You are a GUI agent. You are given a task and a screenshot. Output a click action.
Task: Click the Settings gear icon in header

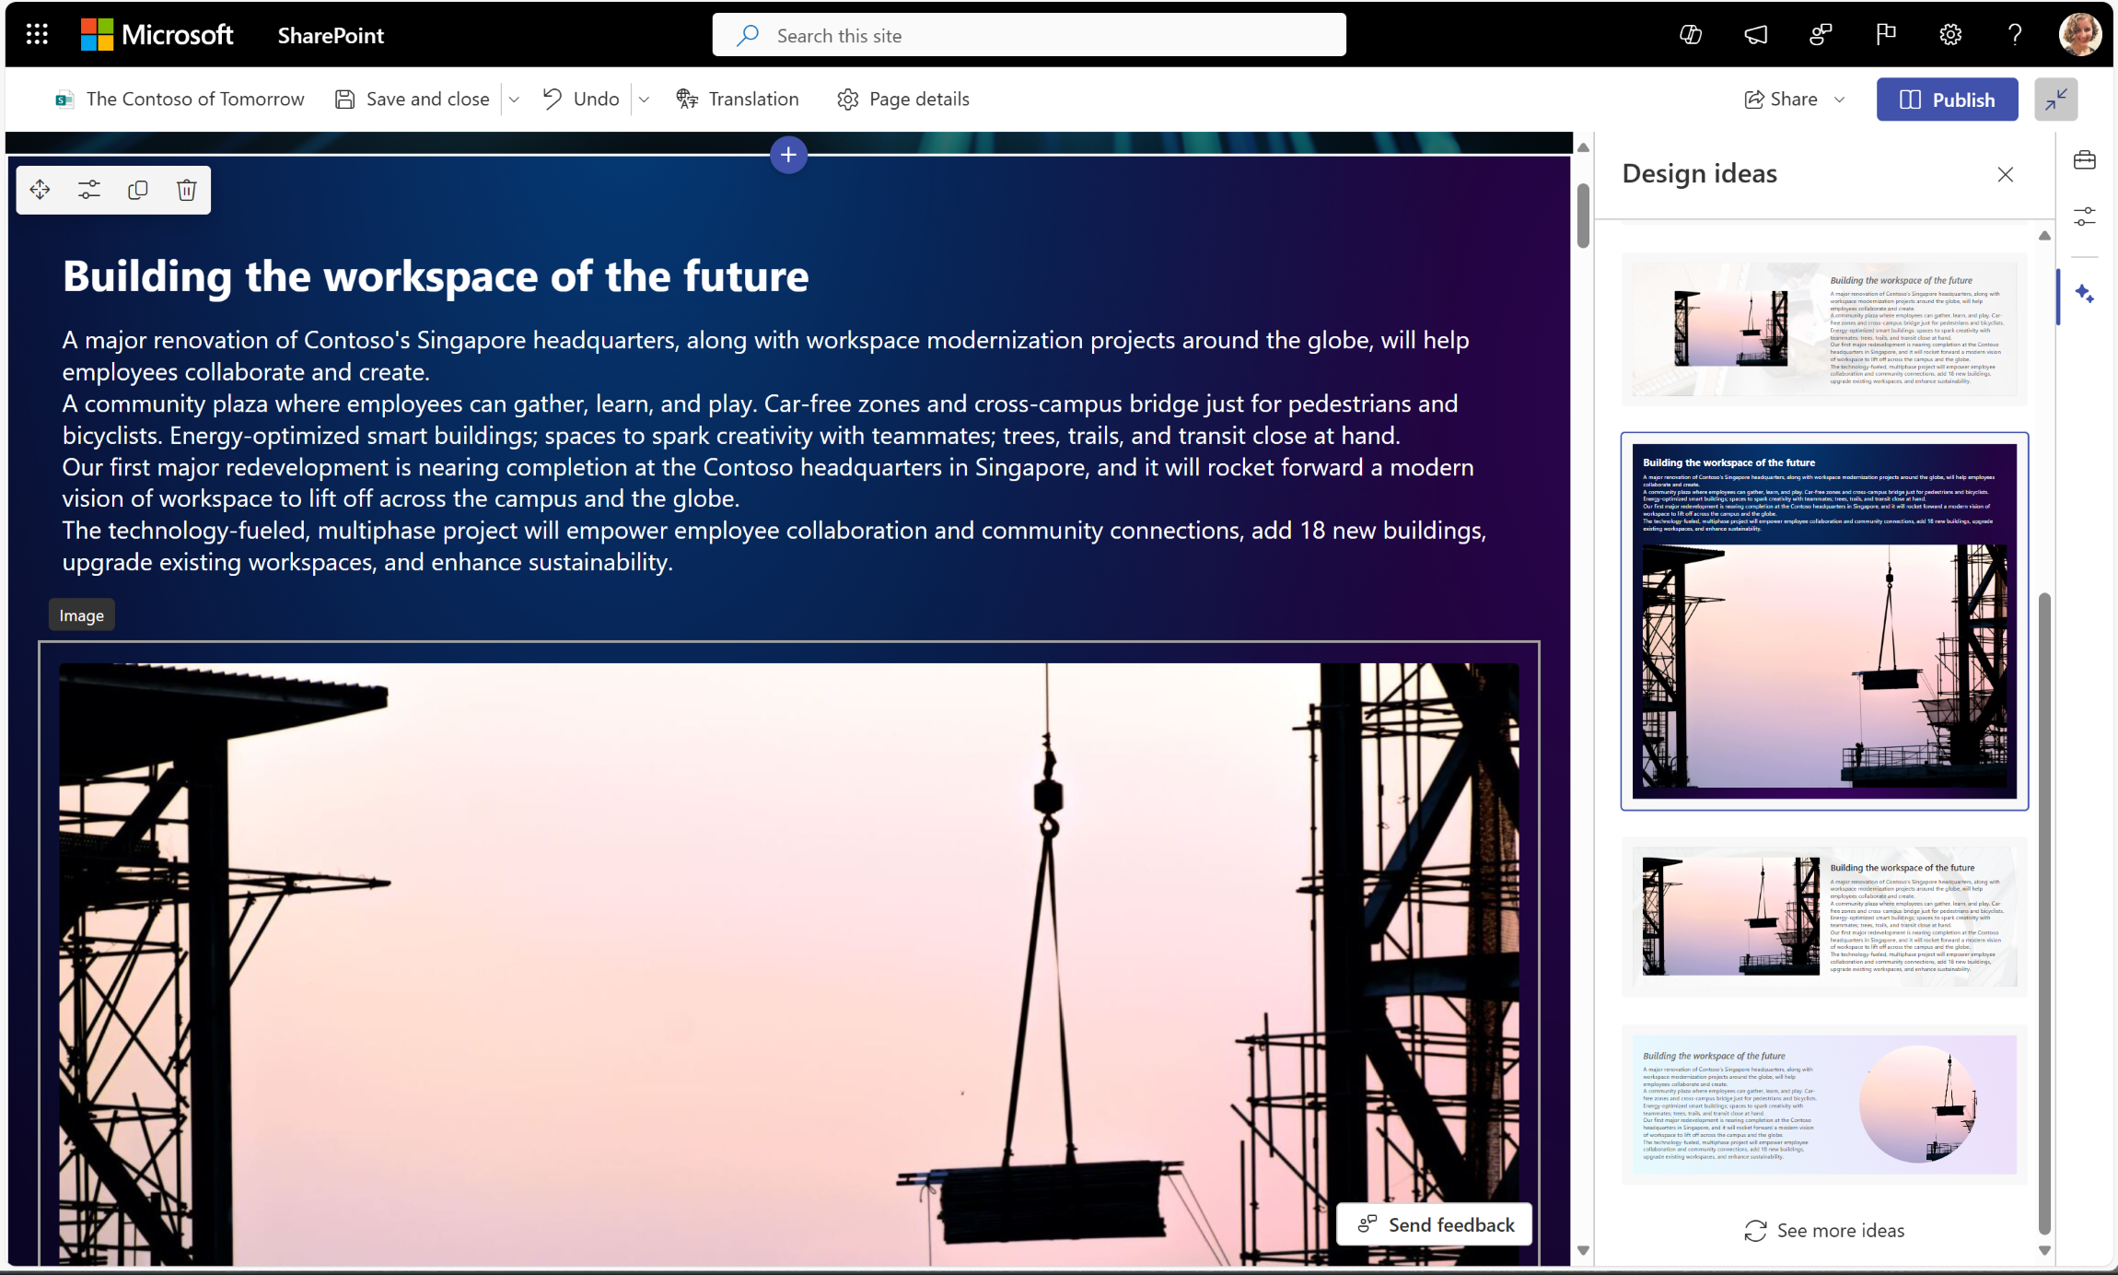1951,33
